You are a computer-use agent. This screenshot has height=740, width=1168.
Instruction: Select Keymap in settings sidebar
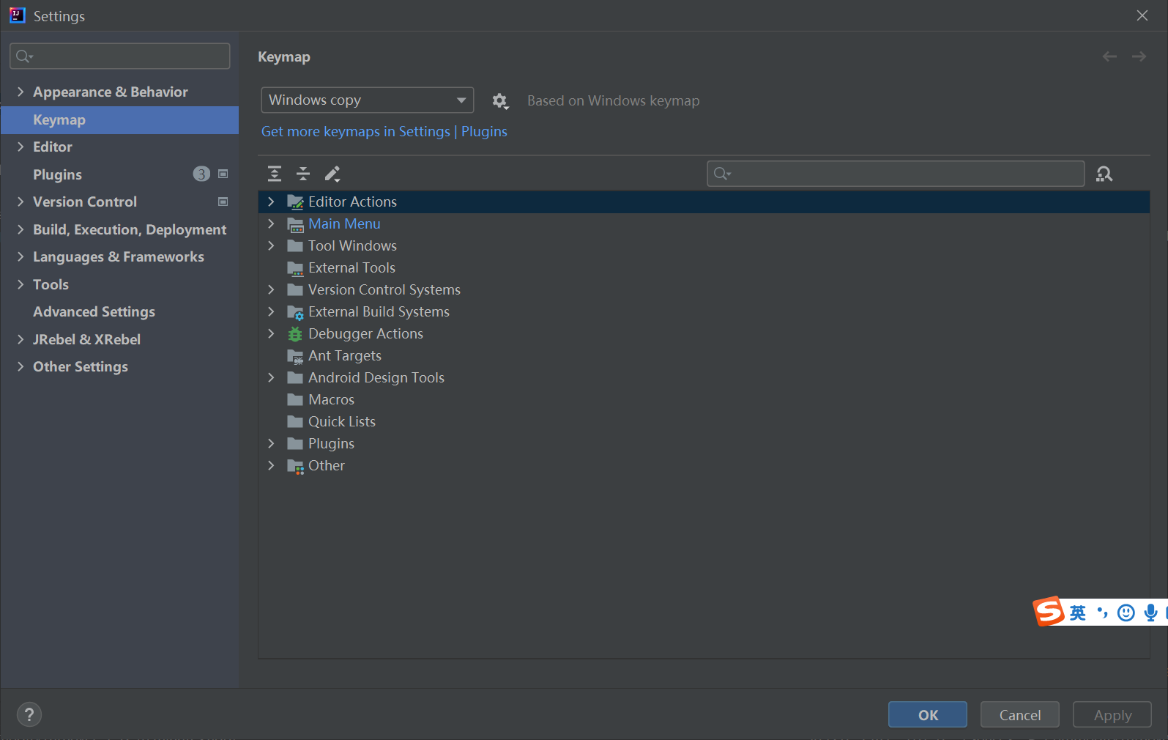coord(120,119)
